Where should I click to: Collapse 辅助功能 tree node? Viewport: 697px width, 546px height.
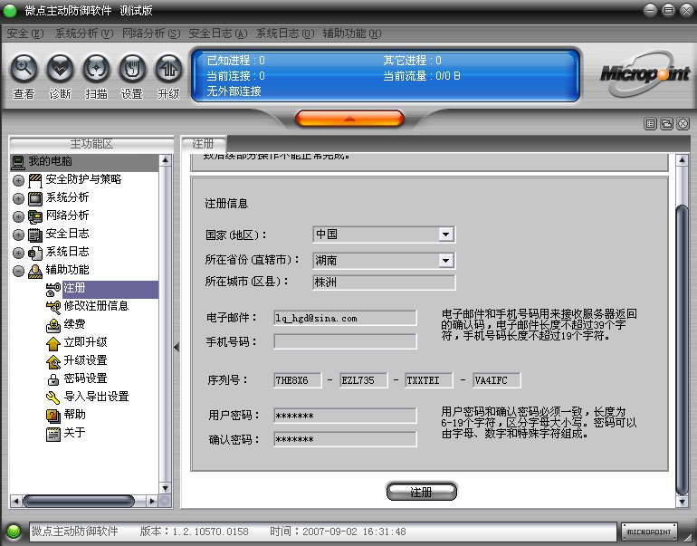click(x=18, y=272)
